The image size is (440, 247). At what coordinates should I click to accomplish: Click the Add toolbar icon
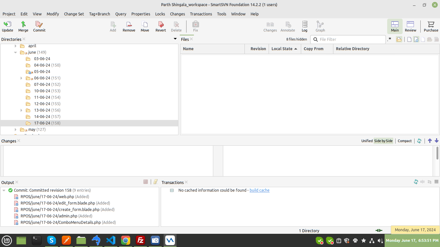tap(113, 26)
